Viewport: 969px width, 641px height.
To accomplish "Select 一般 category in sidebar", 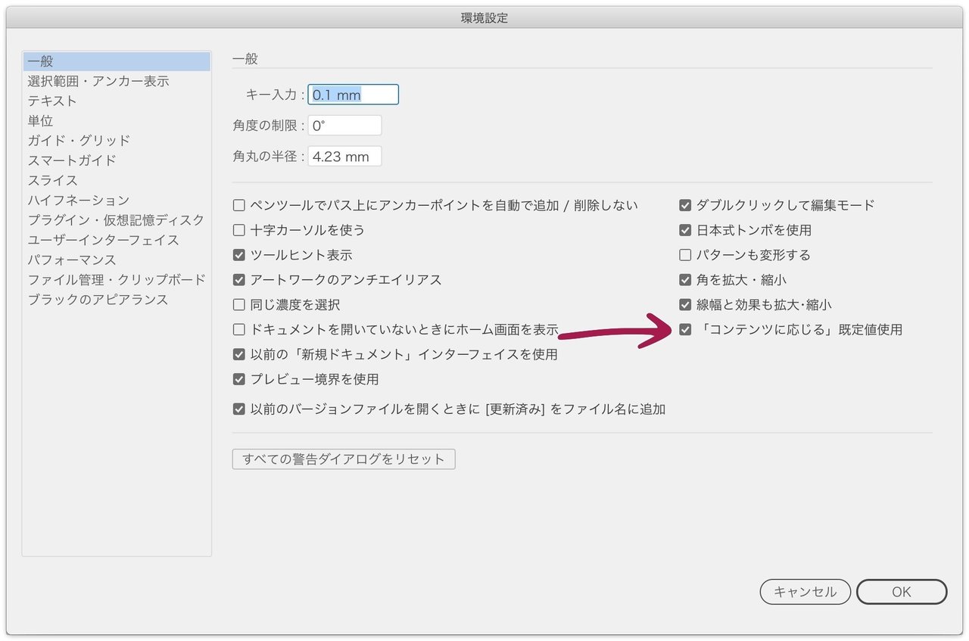I will [x=117, y=61].
